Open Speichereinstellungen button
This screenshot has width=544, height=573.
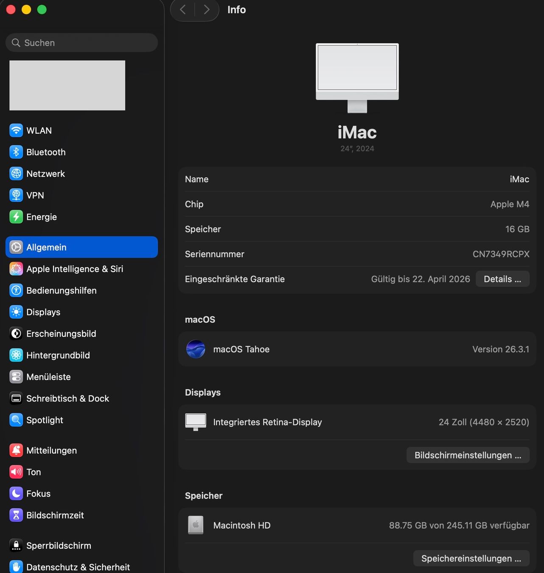[471, 558]
